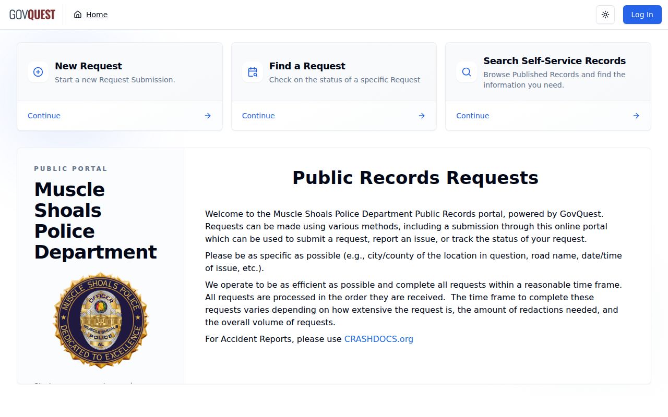Select the Find a Request card heading
The height and width of the screenshot is (417, 668).
[307, 66]
